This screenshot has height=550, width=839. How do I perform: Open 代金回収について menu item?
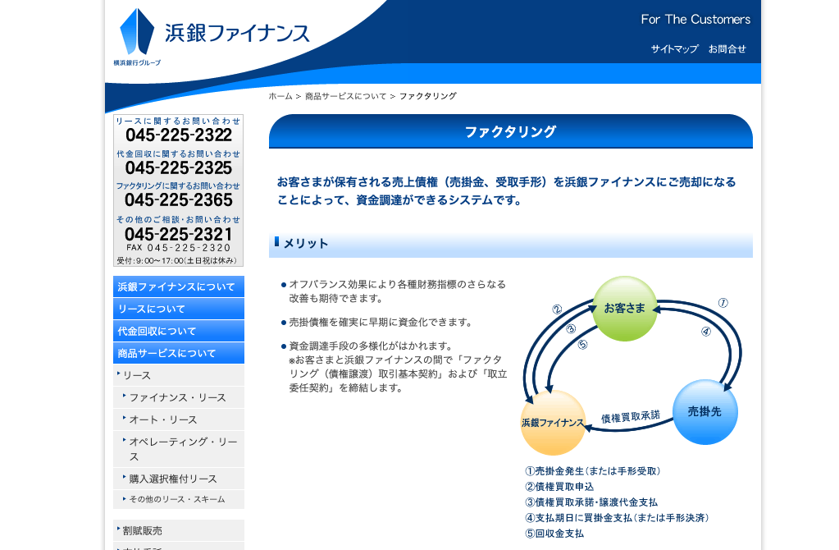coord(178,331)
